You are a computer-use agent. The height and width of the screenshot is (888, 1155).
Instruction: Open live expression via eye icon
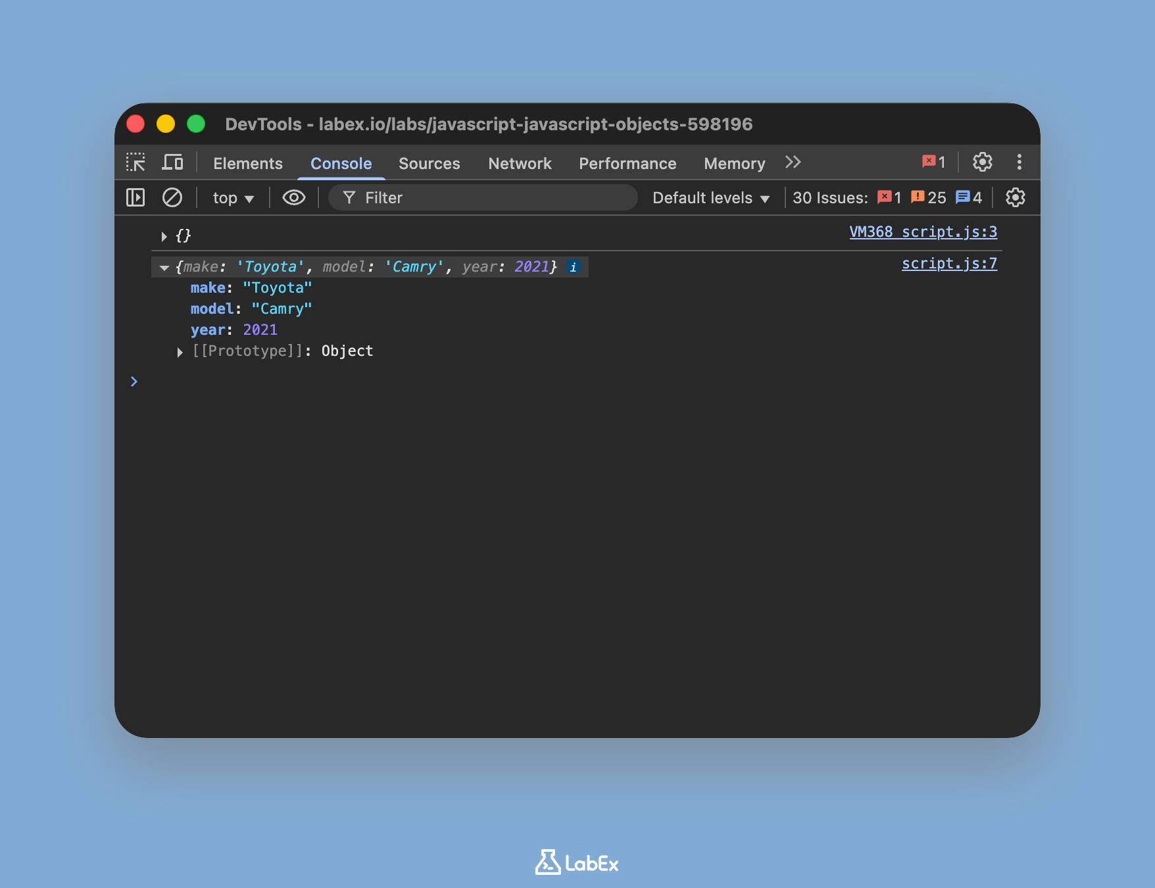pyautogui.click(x=293, y=197)
